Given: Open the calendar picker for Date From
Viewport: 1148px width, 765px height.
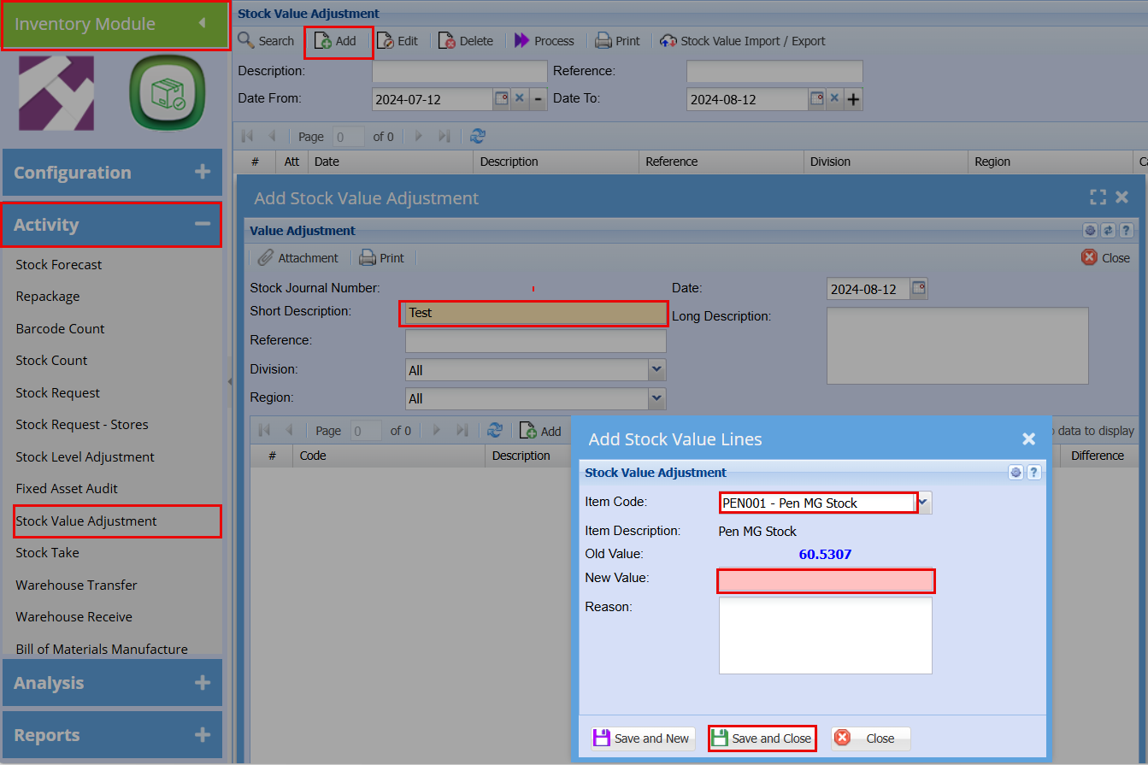Looking at the screenshot, I should (x=501, y=99).
